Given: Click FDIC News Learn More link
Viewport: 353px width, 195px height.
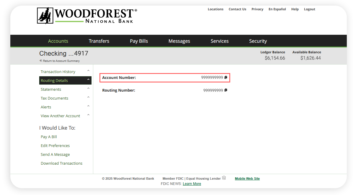Looking at the screenshot, I should tap(192, 184).
